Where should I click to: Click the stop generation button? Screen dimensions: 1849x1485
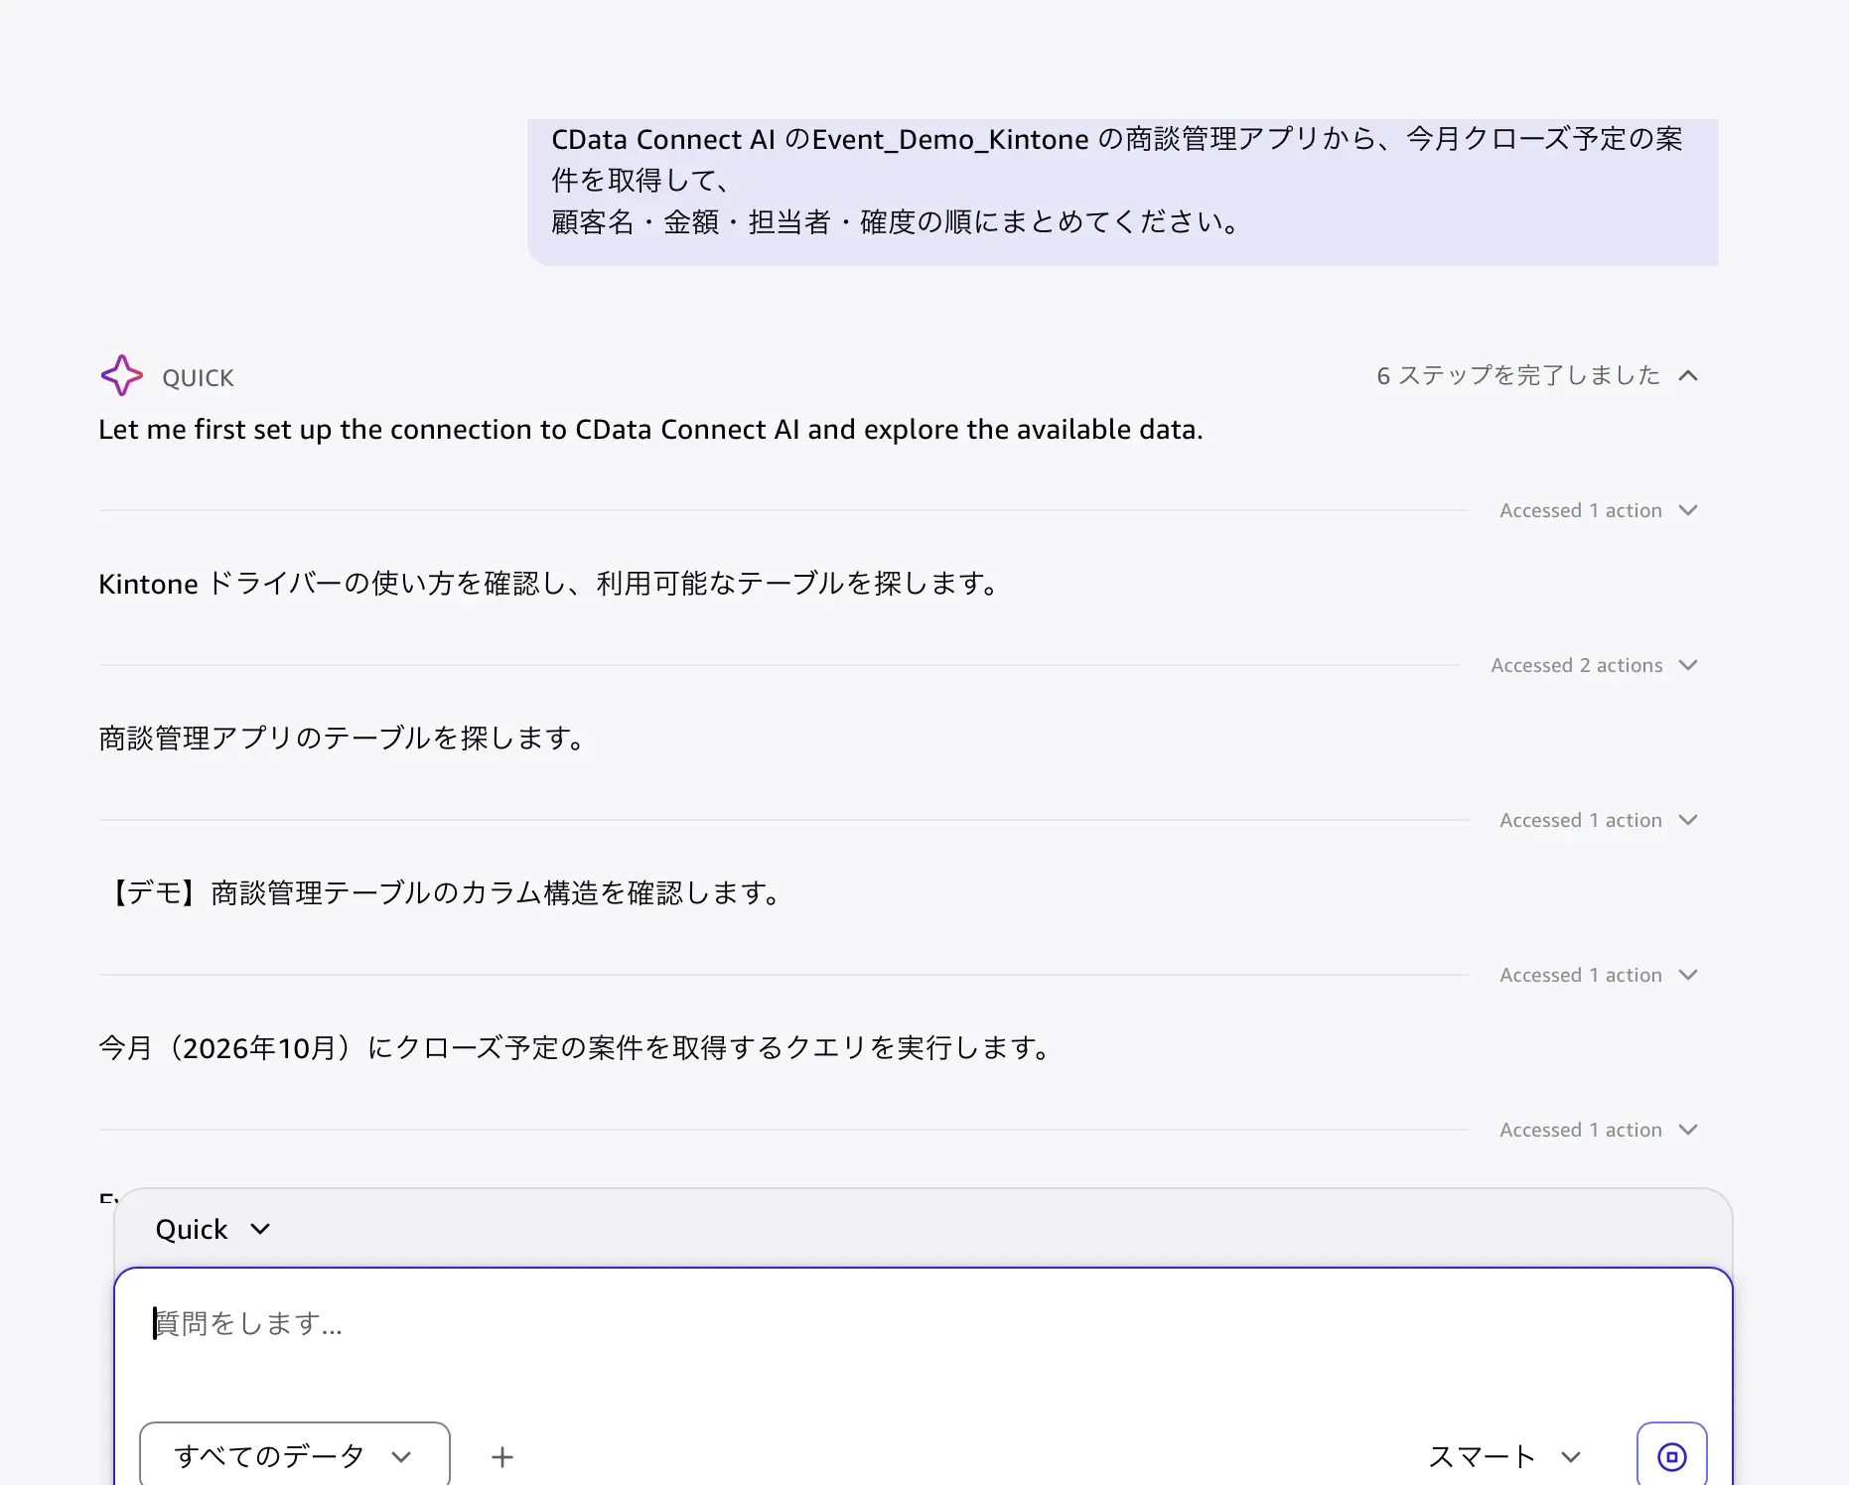pos(1672,1456)
